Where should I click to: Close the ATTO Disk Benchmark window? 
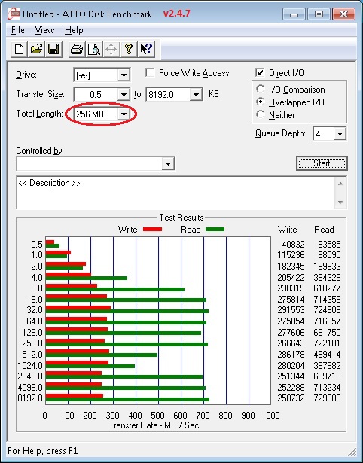coord(343,14)
